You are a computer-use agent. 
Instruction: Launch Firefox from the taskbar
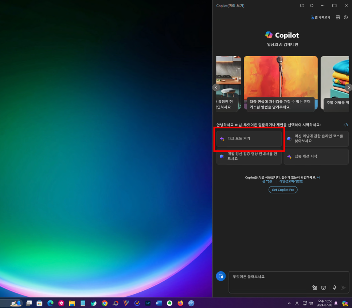[180, 303]
